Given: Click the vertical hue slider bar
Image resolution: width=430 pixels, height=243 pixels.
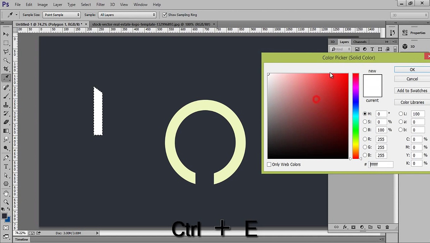Looking at the screenshot, I should point(356,116).
